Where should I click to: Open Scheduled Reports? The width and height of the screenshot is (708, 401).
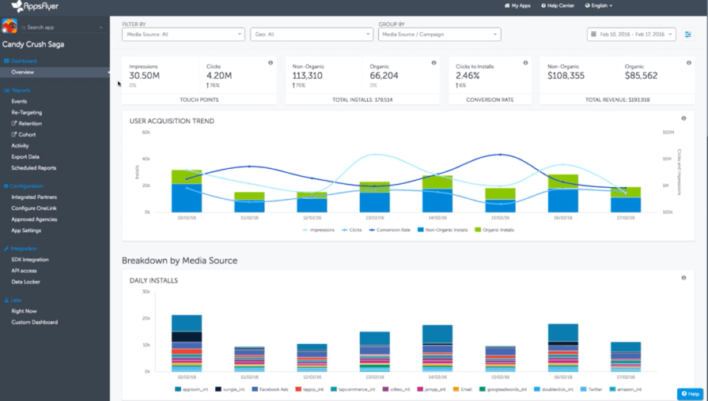pyautogui.click(x=34, y=168)
